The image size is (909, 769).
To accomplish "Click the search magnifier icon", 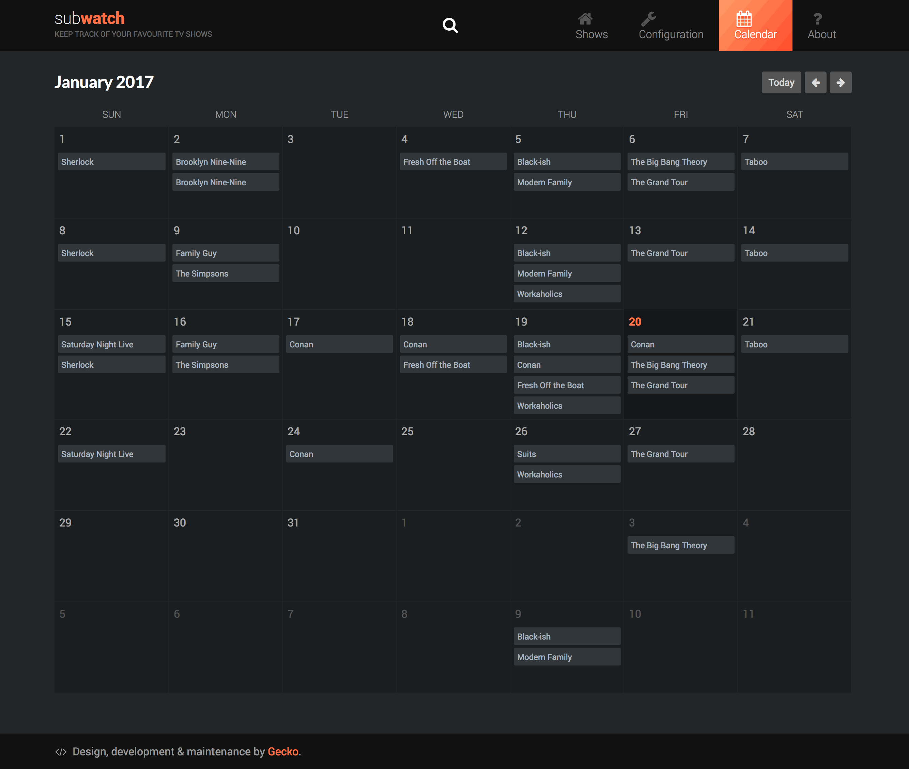I will [450, 25].
